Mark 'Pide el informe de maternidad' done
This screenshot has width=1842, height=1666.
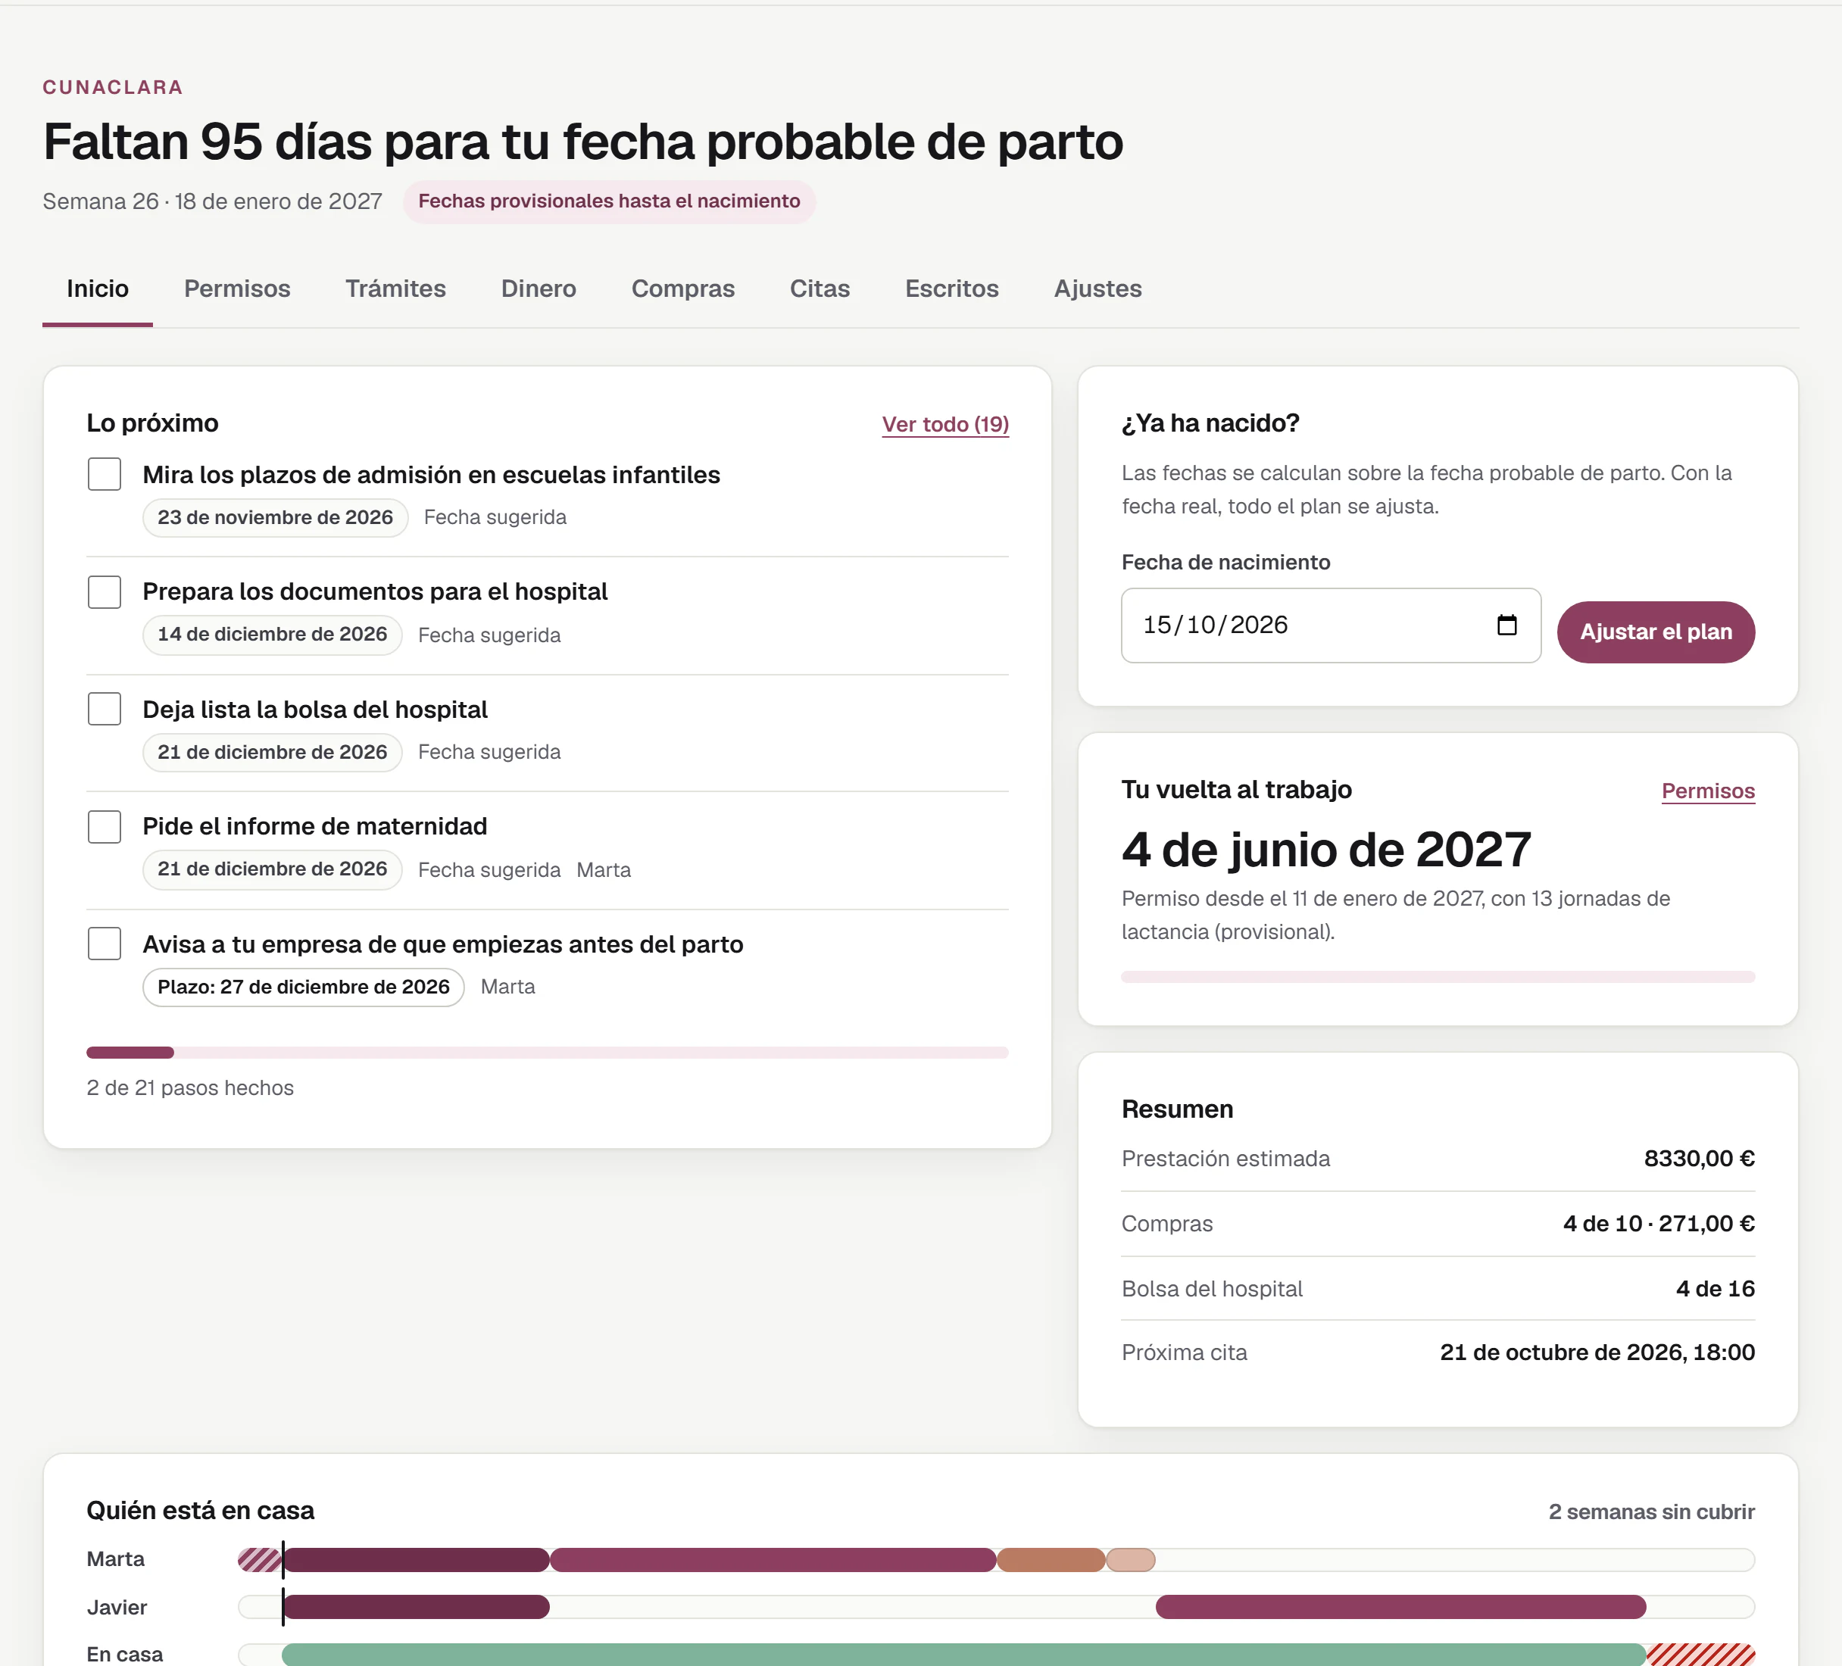(105, 827)
